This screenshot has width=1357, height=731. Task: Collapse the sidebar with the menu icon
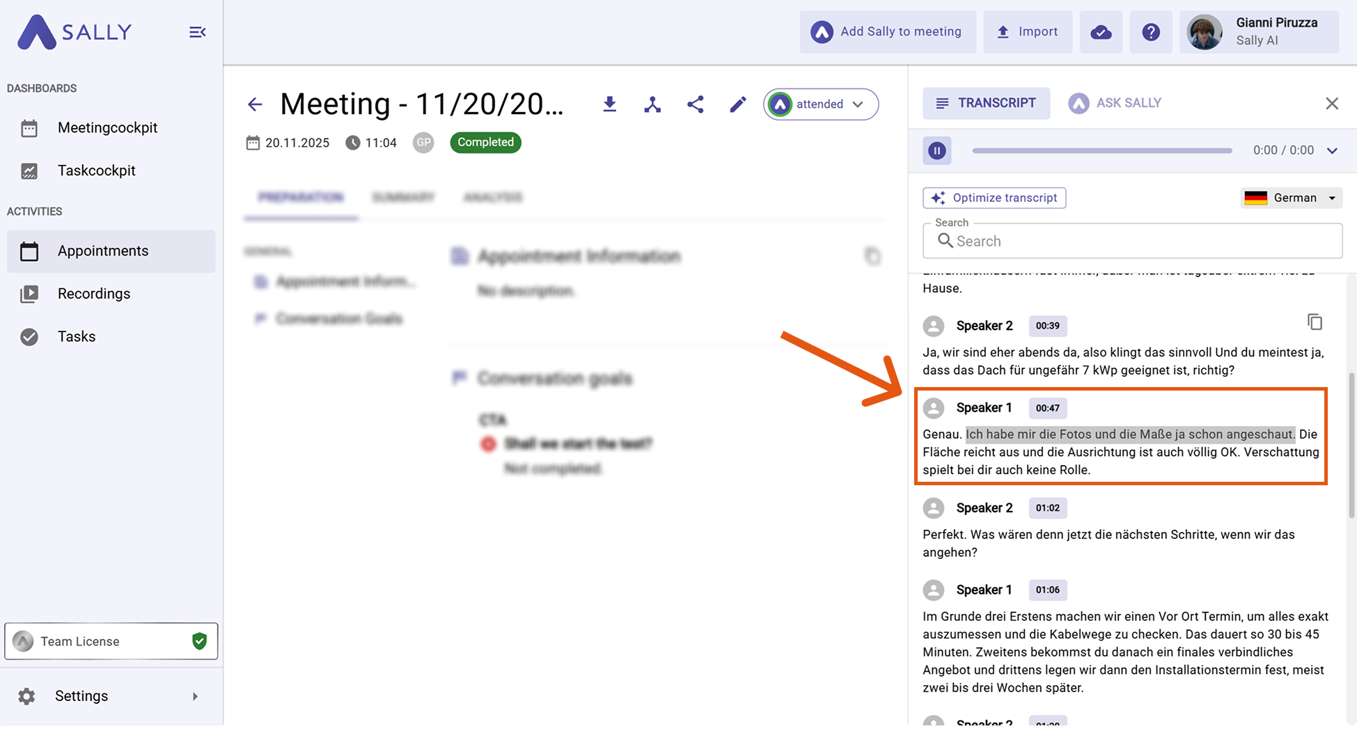coord(197,32)
